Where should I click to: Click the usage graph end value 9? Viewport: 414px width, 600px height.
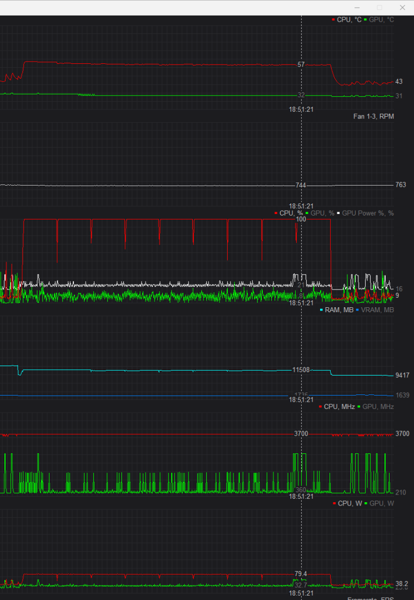point(397,296)
